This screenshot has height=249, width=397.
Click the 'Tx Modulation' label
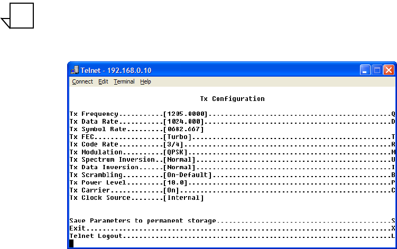coord(96,152)
